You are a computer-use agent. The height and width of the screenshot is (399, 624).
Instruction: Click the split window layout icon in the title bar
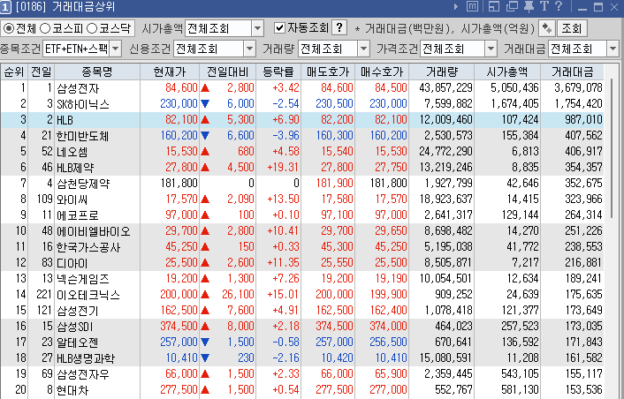pyautogui.click(x=494, y=6)
